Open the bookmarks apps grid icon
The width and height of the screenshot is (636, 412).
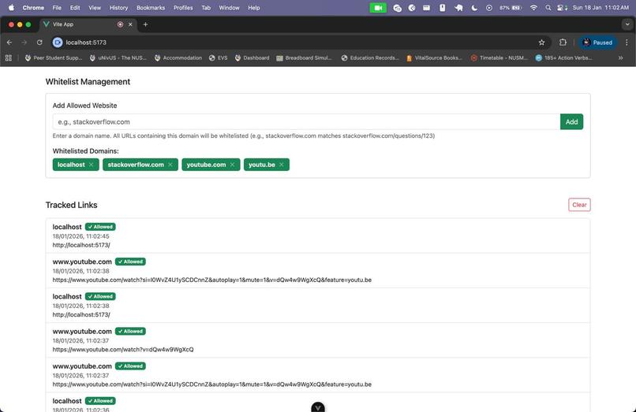9,58
